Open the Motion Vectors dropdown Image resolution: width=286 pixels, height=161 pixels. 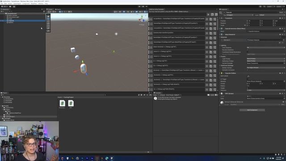(x=266, y=68)
